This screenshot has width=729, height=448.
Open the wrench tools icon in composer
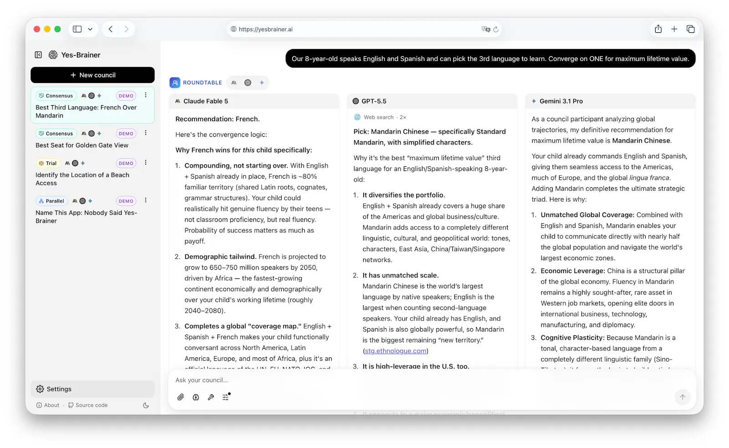tap(211, 397)
